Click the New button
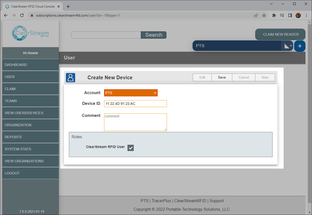Viewport: 312px width, 215px height. (x=265, y=77)
